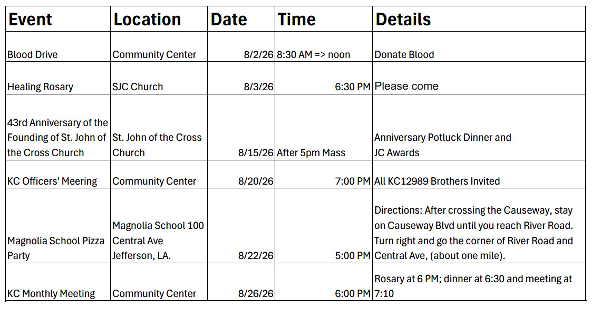601x316 pixels.
Task: Select All KC12989 Brothers Invited cell
Action: click(x=479, y=174)
